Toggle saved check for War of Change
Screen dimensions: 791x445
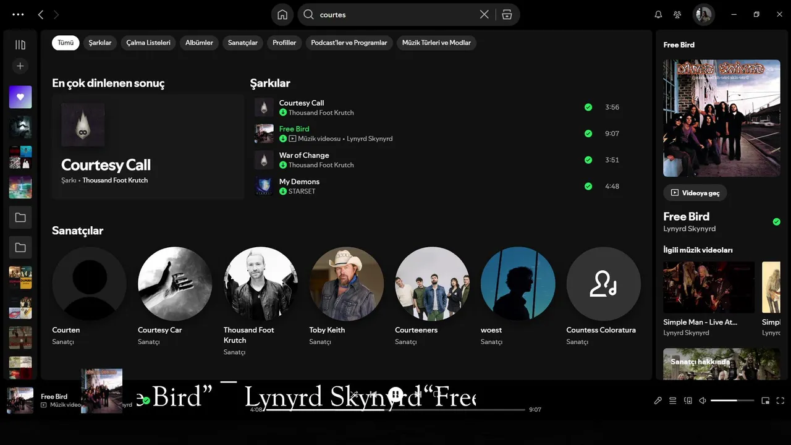coord(588,160)
